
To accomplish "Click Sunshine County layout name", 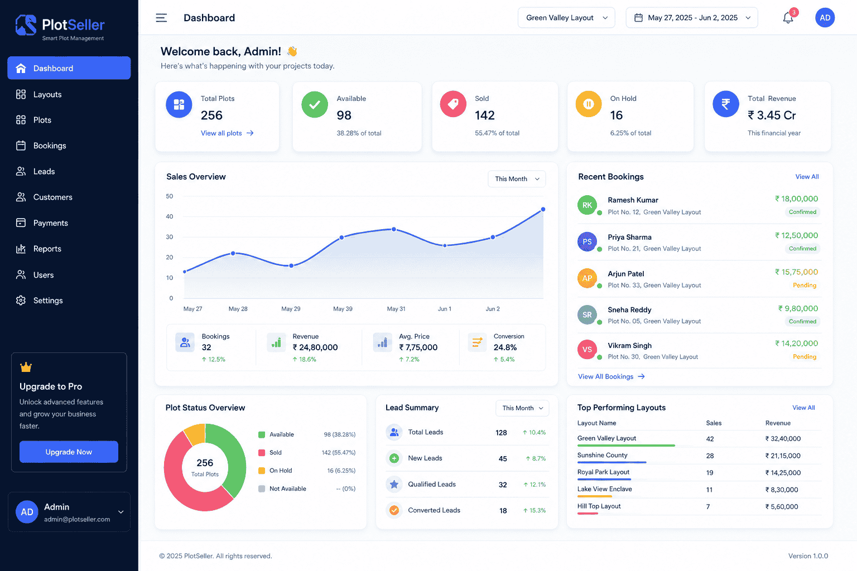I will click(602, 455).
